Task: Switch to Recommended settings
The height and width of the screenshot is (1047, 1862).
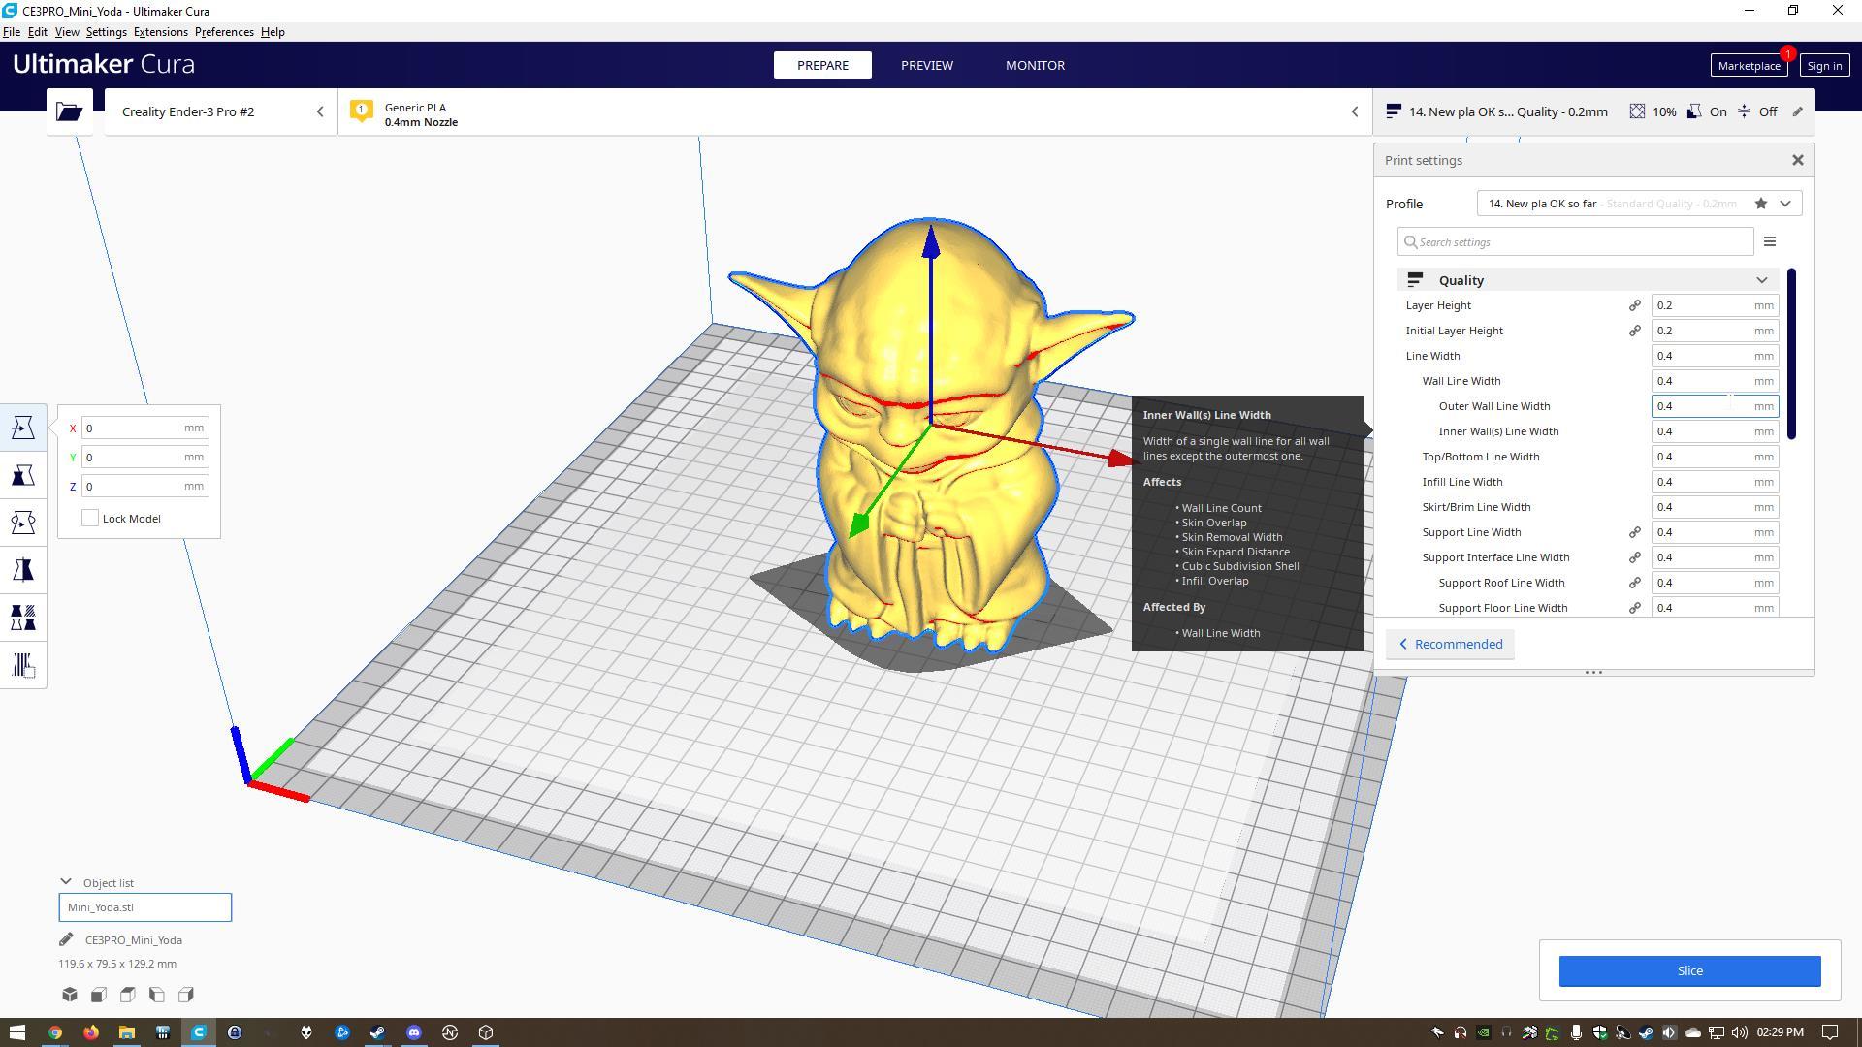Action: click(1450, 645)
